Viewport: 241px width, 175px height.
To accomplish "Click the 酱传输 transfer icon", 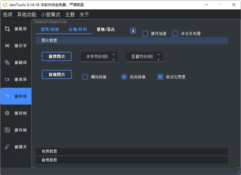I will click(x=7, y=130).
